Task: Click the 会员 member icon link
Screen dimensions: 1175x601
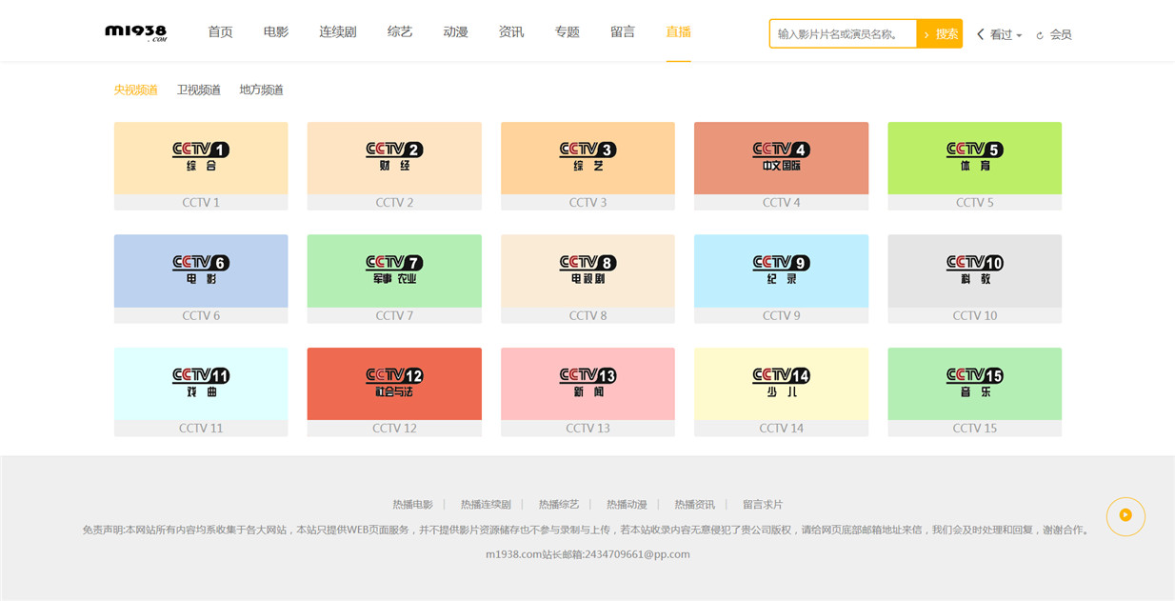Action: pyautogui.click(x=1053, y=34)
